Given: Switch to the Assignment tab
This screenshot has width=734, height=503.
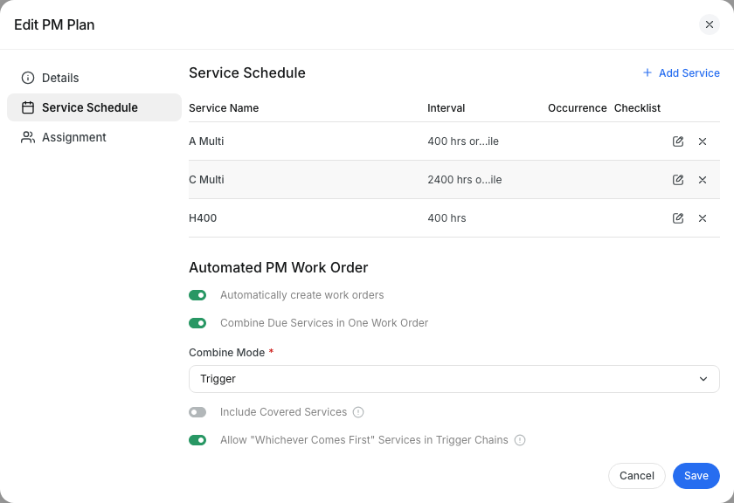Looking at the screenshot, I should 94,137.
